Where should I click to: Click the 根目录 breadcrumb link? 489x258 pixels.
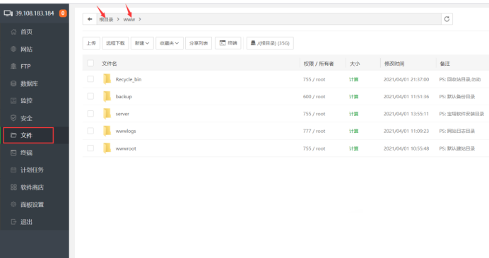click(106, 19)
